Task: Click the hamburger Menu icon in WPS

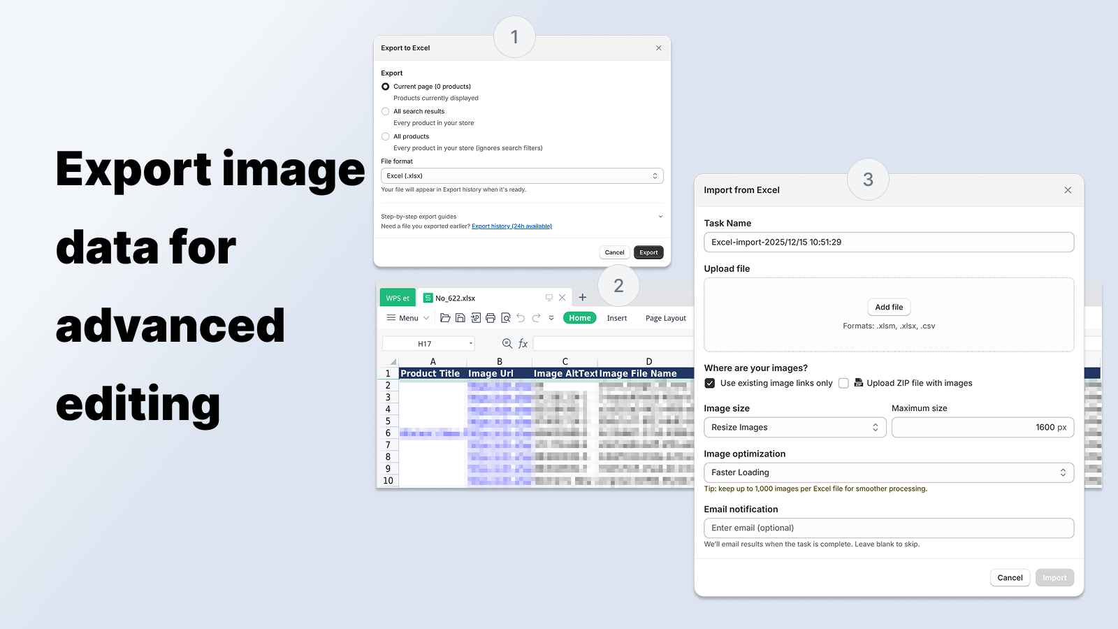Action: (x=391, y=318)
